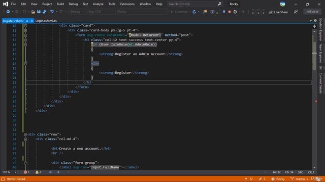This screenshot has height=182, width=325.
Task: Open the Solution Explorer side tab
Action: tap(320, 29)
